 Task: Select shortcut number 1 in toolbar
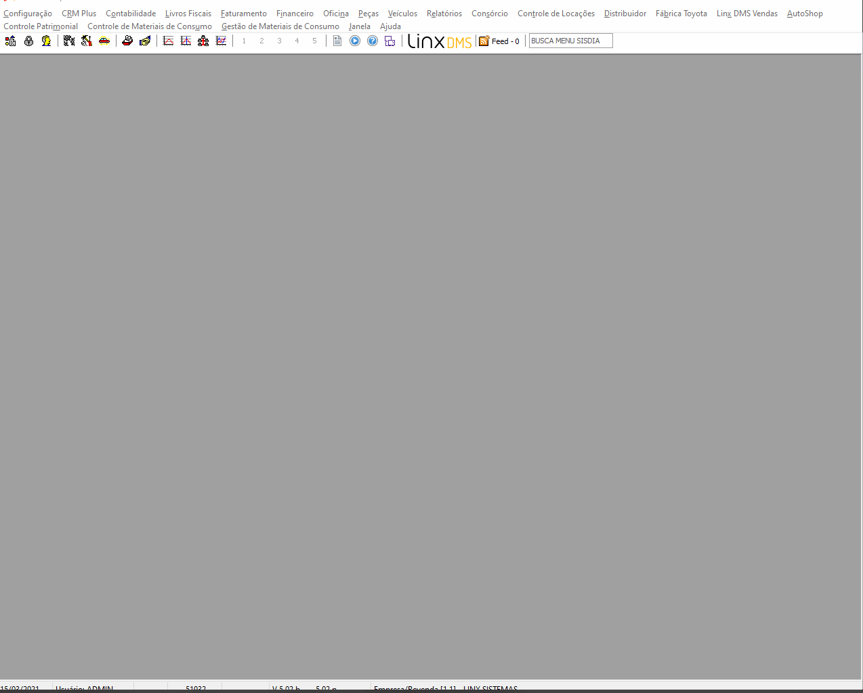(x=244, y=41)
